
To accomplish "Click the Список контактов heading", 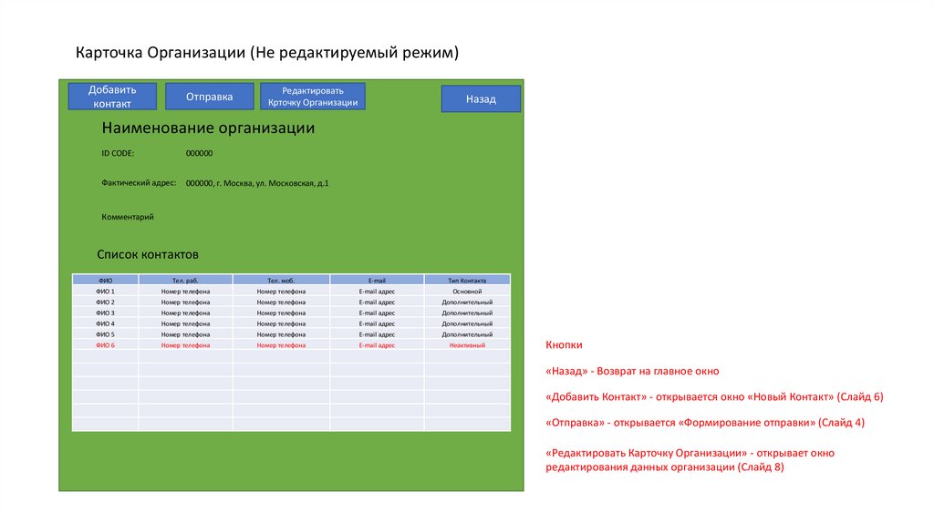I will [x=148, y=254].
